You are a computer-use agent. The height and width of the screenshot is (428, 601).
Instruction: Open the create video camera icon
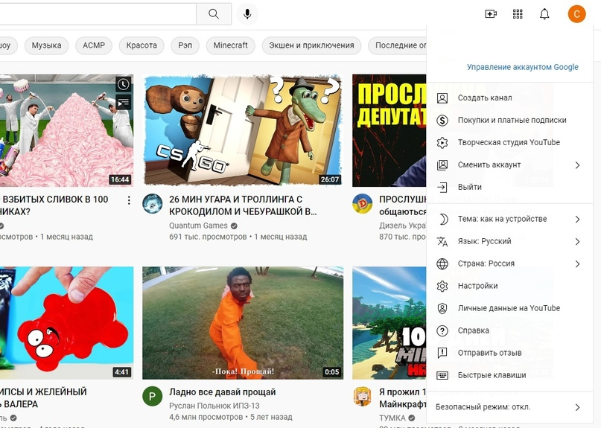click(491, 14)
